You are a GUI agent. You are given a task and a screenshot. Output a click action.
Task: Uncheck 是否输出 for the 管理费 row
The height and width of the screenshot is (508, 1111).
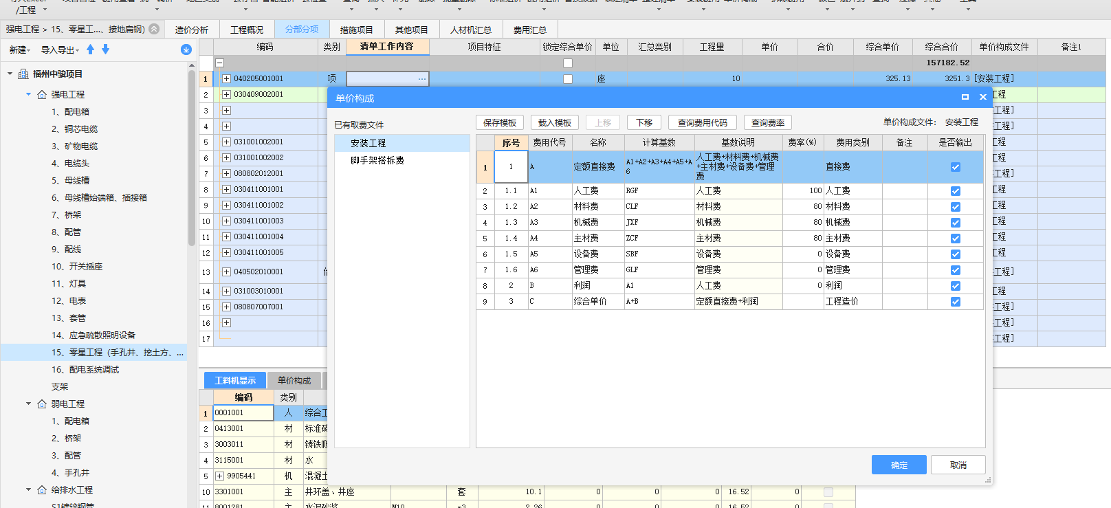click(x=956, y=270)
